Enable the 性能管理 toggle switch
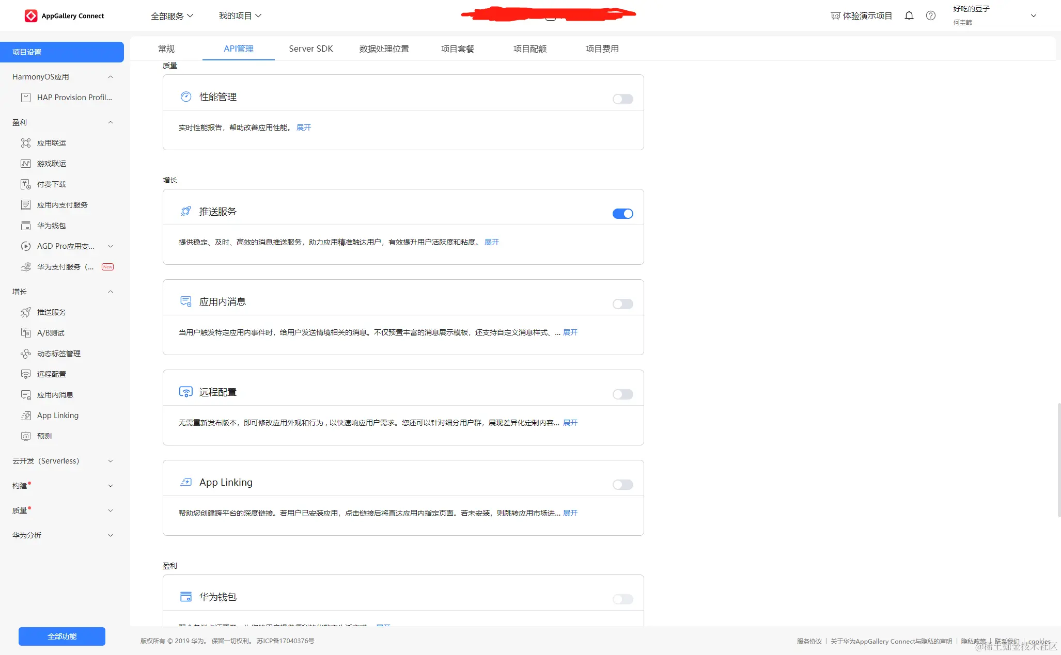This screenshot has width=1061, height=655. (622, 99)
